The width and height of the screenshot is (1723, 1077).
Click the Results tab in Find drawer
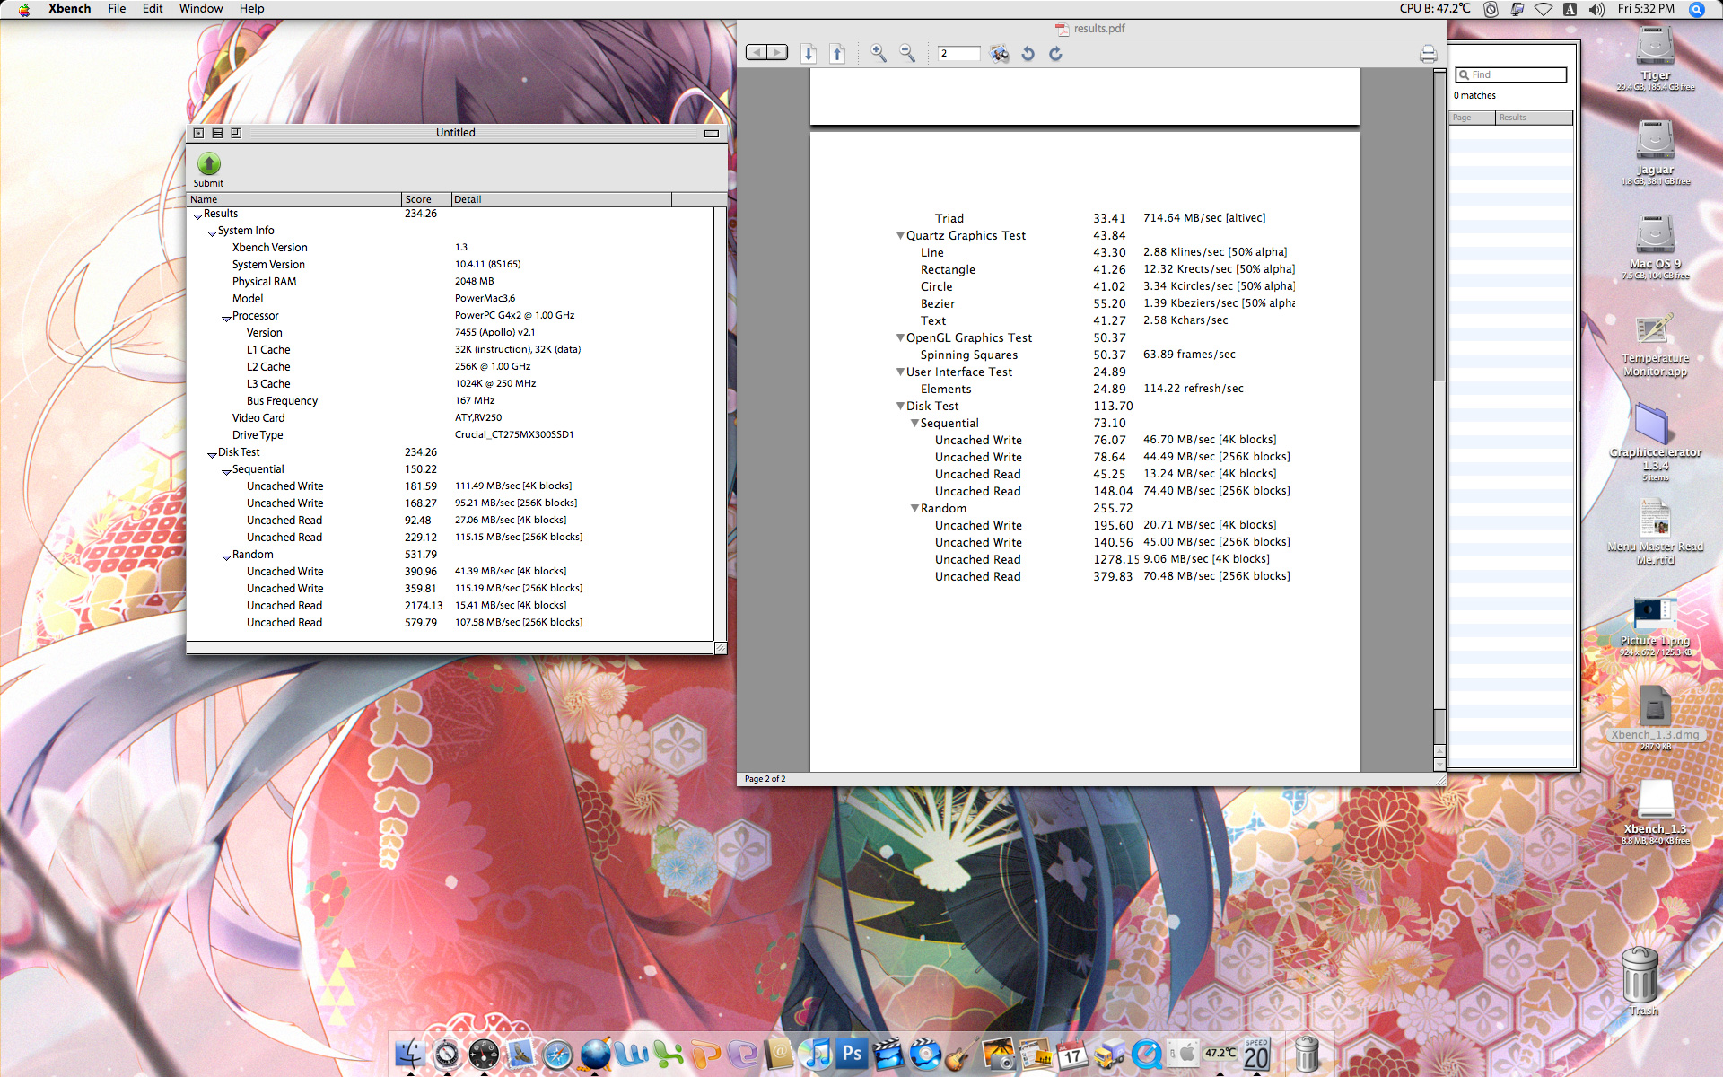coord(1533,118)
